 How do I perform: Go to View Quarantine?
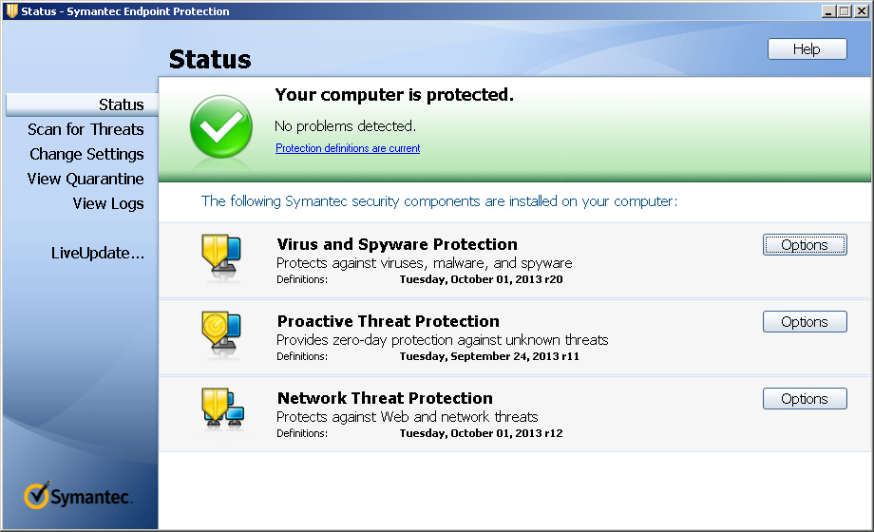(x=85, y=179)
